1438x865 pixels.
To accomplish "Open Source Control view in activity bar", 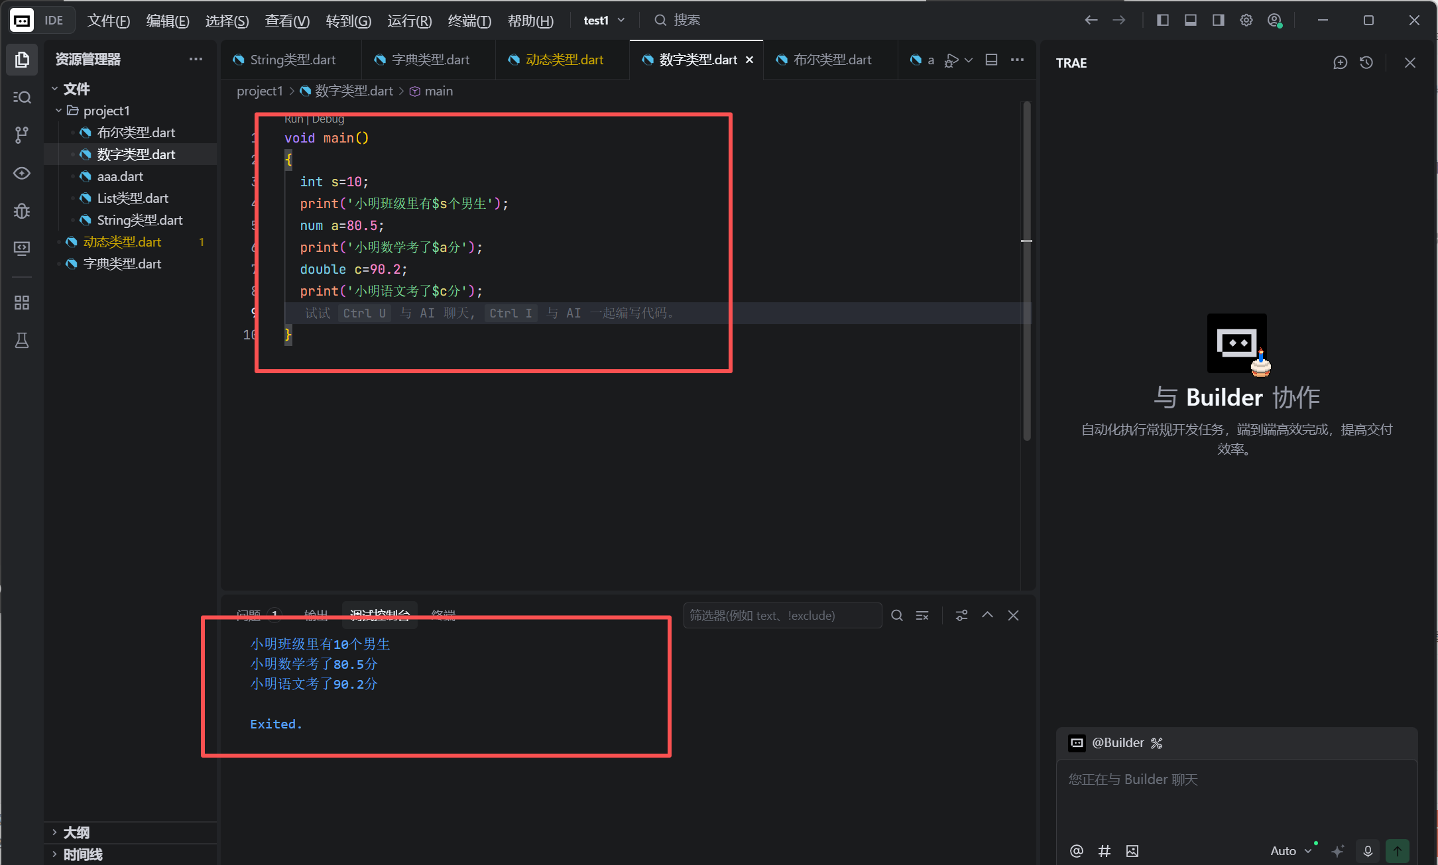I will [x=22, y=135].
